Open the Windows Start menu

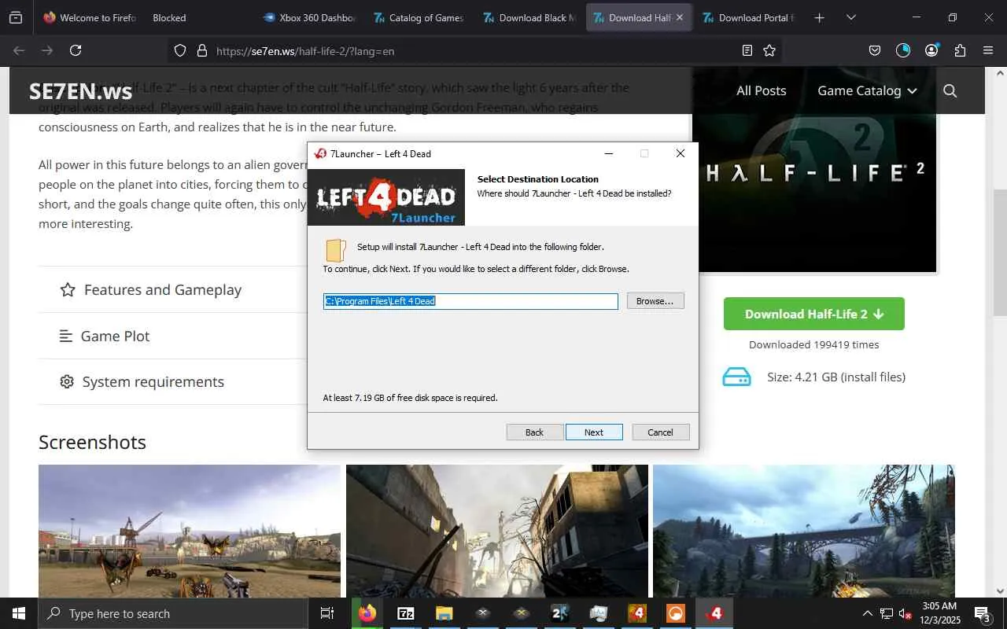coord(19,613)
